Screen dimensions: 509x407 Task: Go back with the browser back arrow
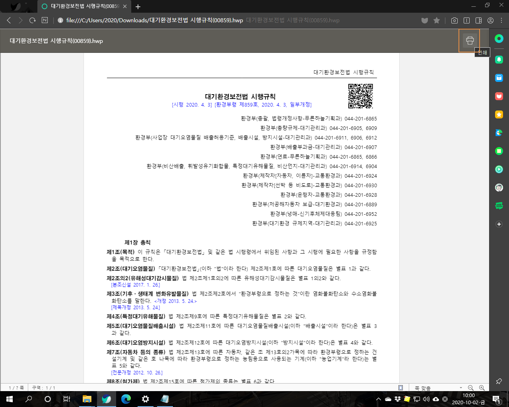(9, 20)
